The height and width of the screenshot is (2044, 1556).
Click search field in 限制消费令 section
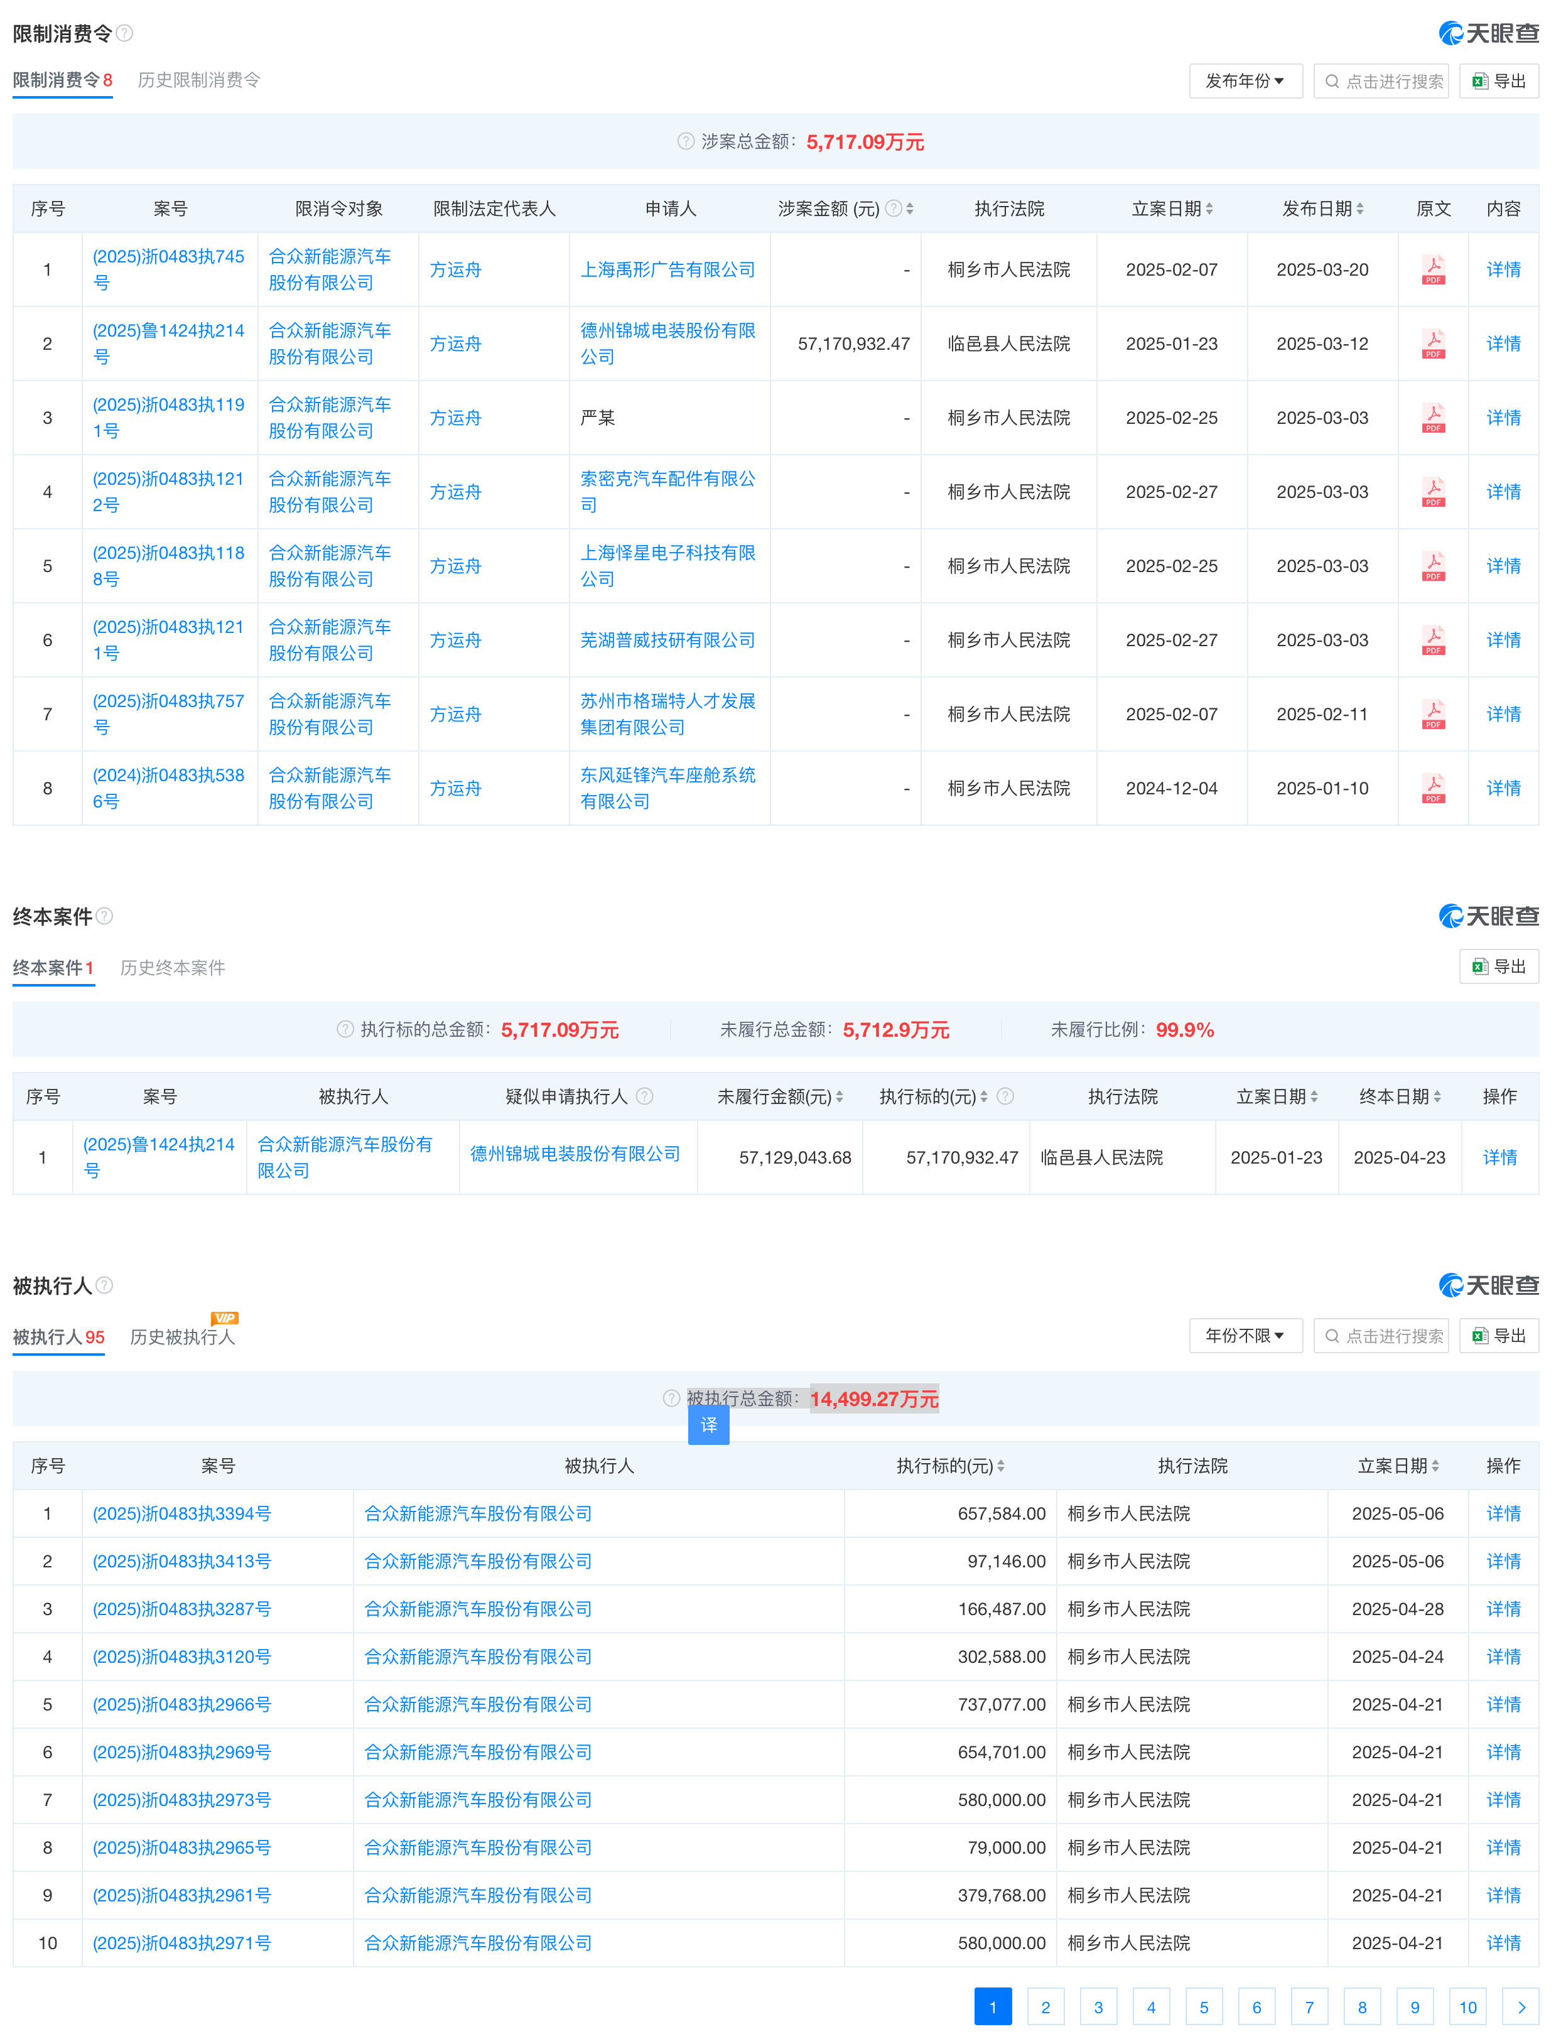(x=1381, y=80)
